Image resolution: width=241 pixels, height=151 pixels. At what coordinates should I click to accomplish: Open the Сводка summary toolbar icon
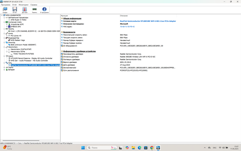coord(5,9)
